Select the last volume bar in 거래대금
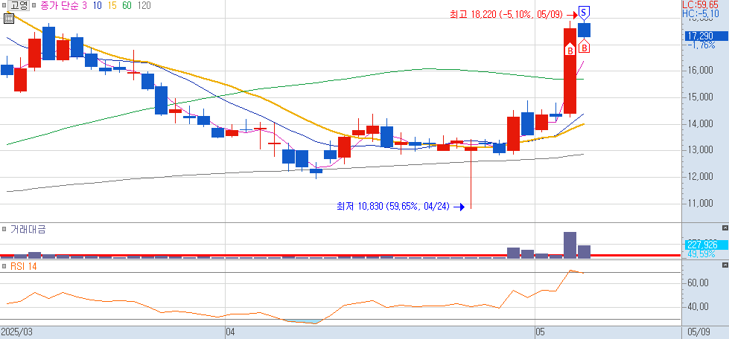This screenshot has height=339, width=729. point(585,251)
